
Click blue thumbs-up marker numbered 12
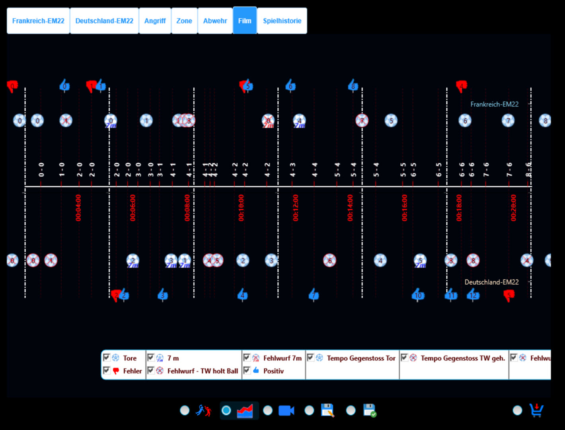click(473, 295)
